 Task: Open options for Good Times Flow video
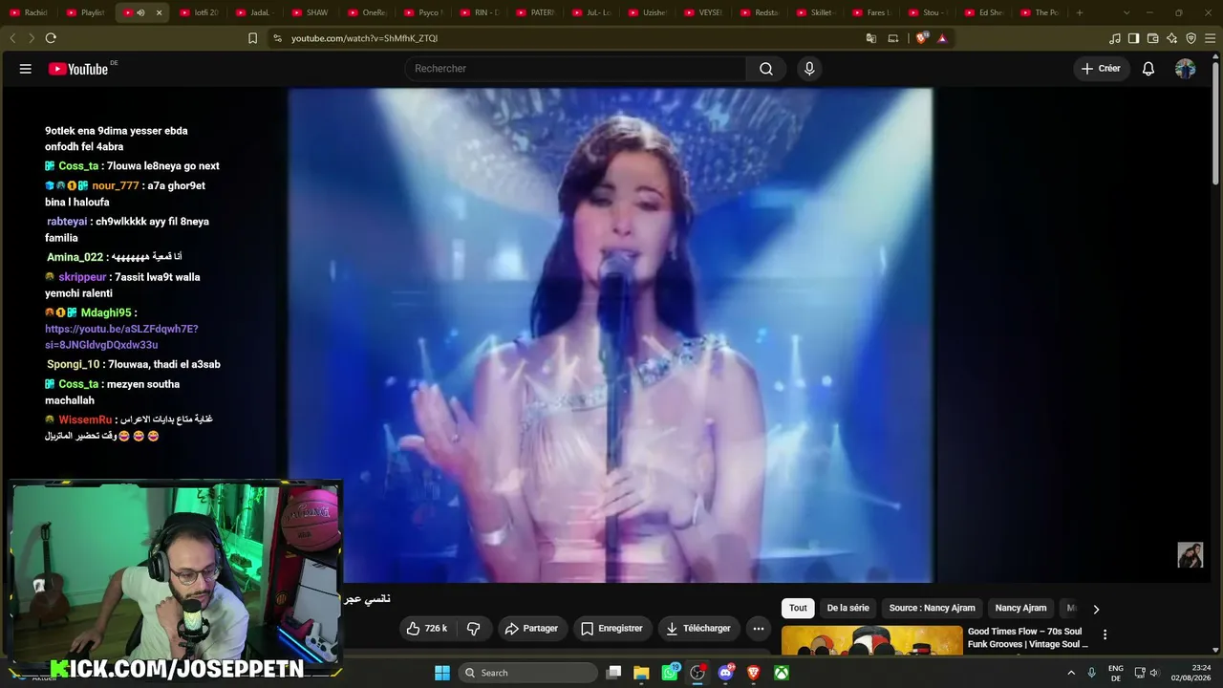(x=1105, y=634)
